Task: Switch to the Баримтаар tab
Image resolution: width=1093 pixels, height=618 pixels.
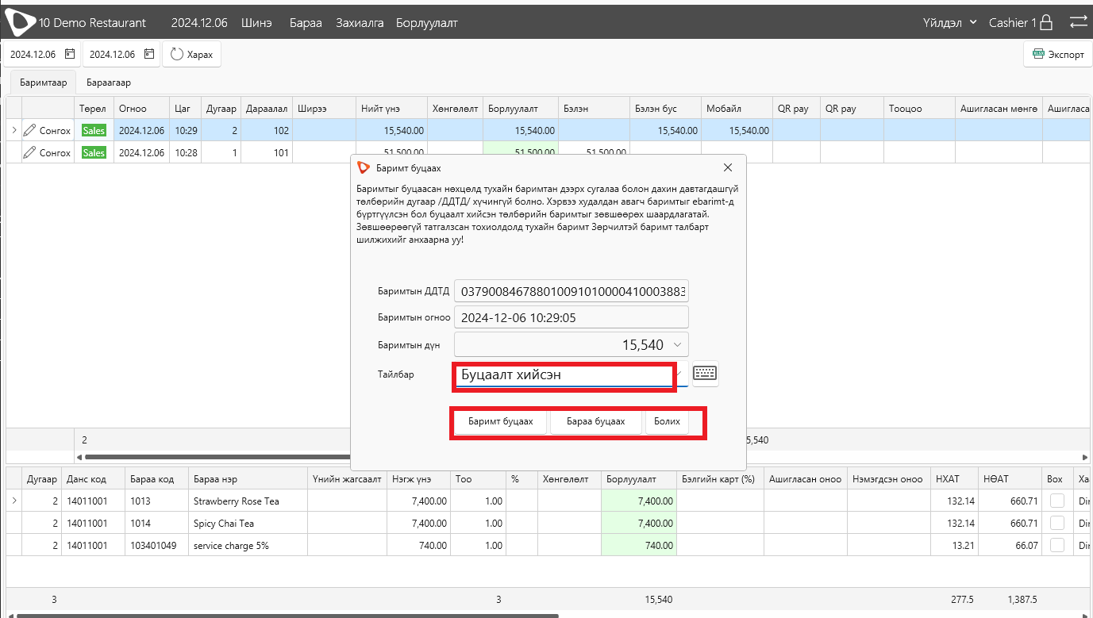Action: click(43, 83)
